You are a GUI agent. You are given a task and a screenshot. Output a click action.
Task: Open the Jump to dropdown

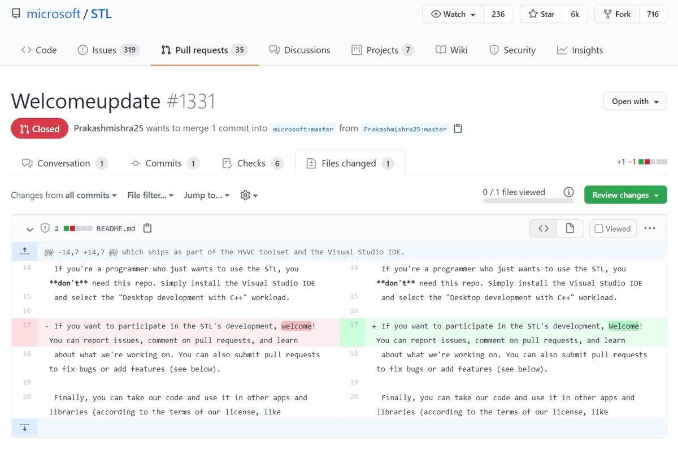coord(207,195)
